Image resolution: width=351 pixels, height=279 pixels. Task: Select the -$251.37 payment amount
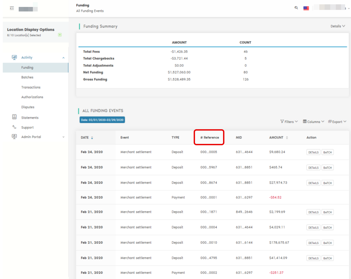(x=276, y=273)
